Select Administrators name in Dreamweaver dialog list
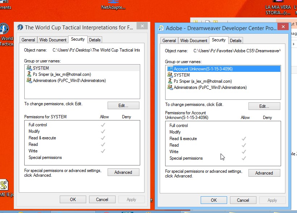The width and height of the screenshot is (297, 213). (210, 87)
